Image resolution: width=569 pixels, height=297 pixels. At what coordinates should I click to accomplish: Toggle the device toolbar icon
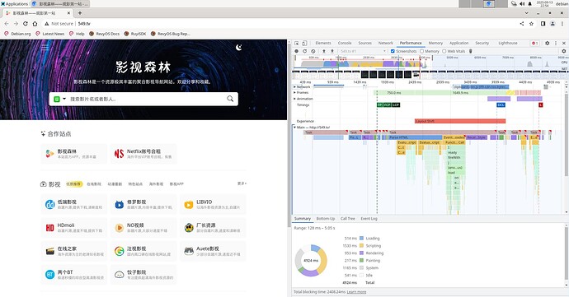pos(304,43)
